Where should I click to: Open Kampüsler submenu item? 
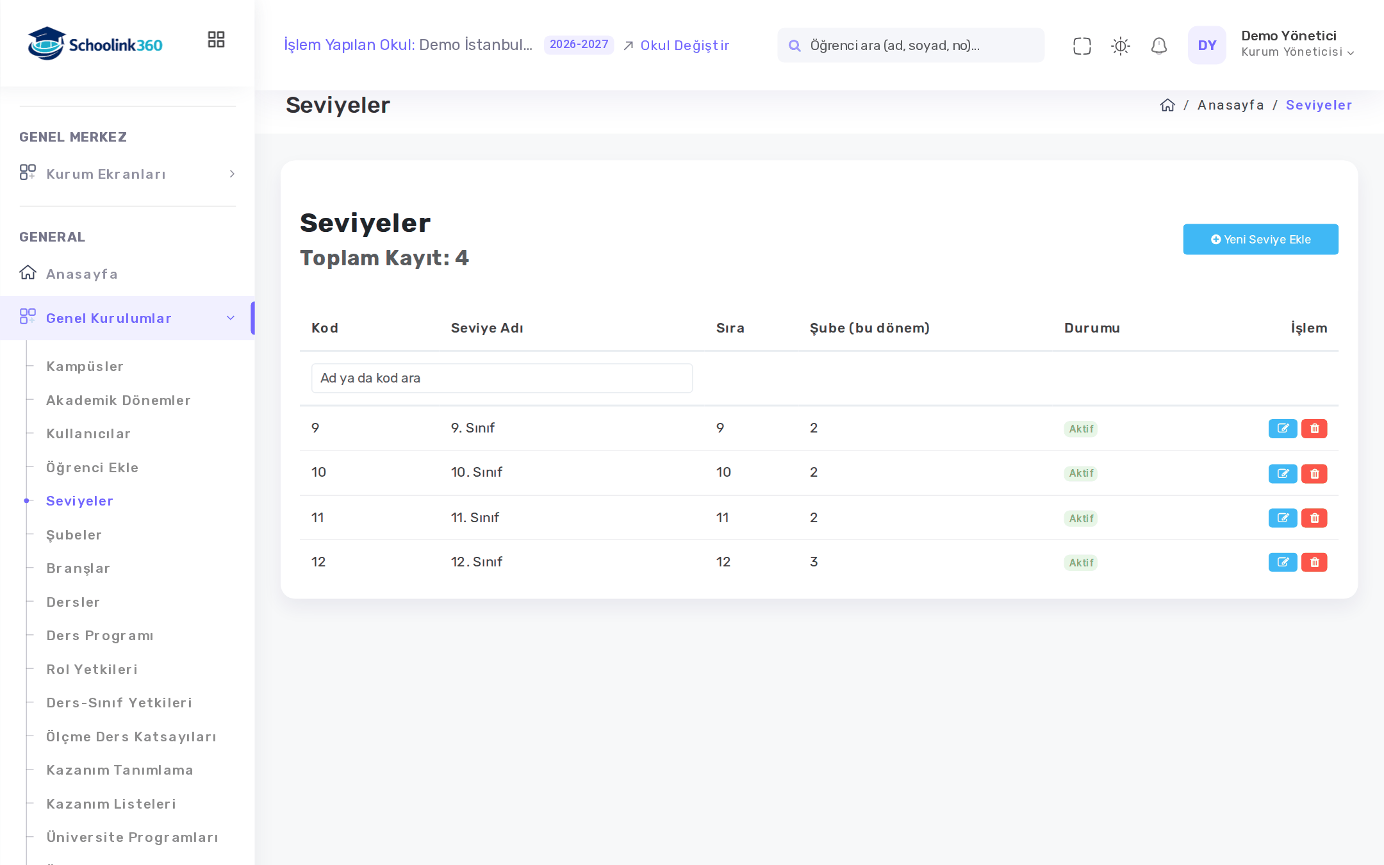click(x=85, y=367)
